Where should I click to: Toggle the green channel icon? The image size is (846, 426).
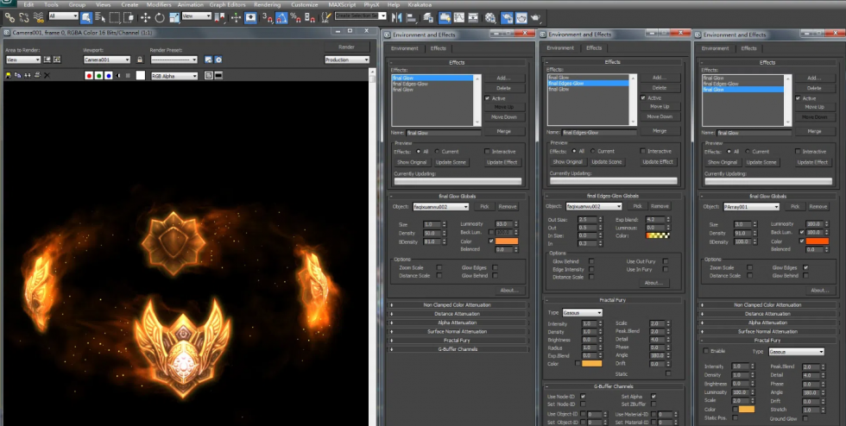tap(98, 76)
